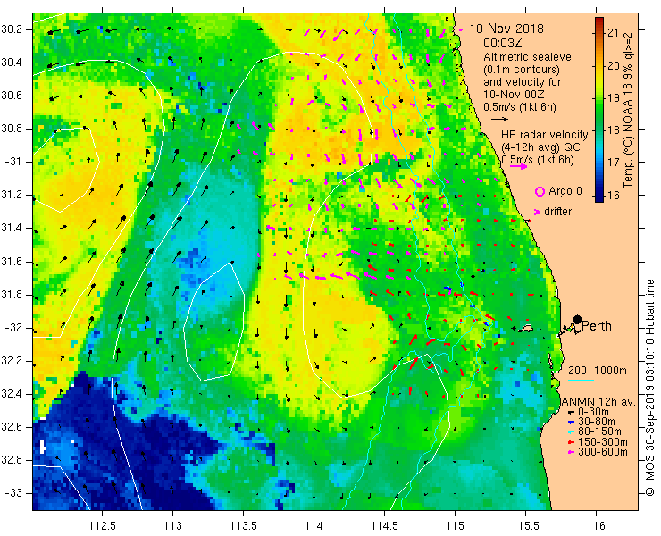
Task: Click the magenta Argo circle legend marker
Action: click(540, 192)
